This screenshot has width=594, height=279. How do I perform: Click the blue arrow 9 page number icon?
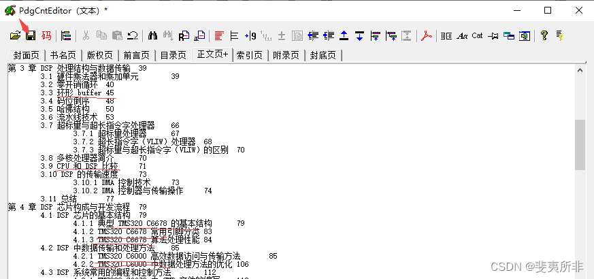tap(250, 35)
